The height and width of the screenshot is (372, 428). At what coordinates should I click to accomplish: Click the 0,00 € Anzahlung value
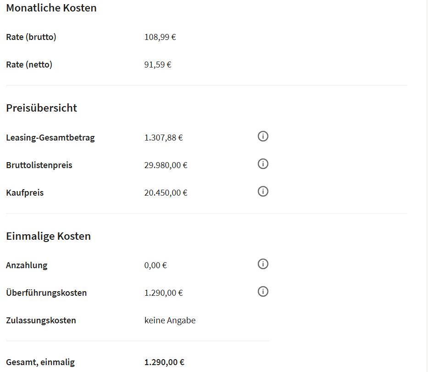tap(156, 265)
